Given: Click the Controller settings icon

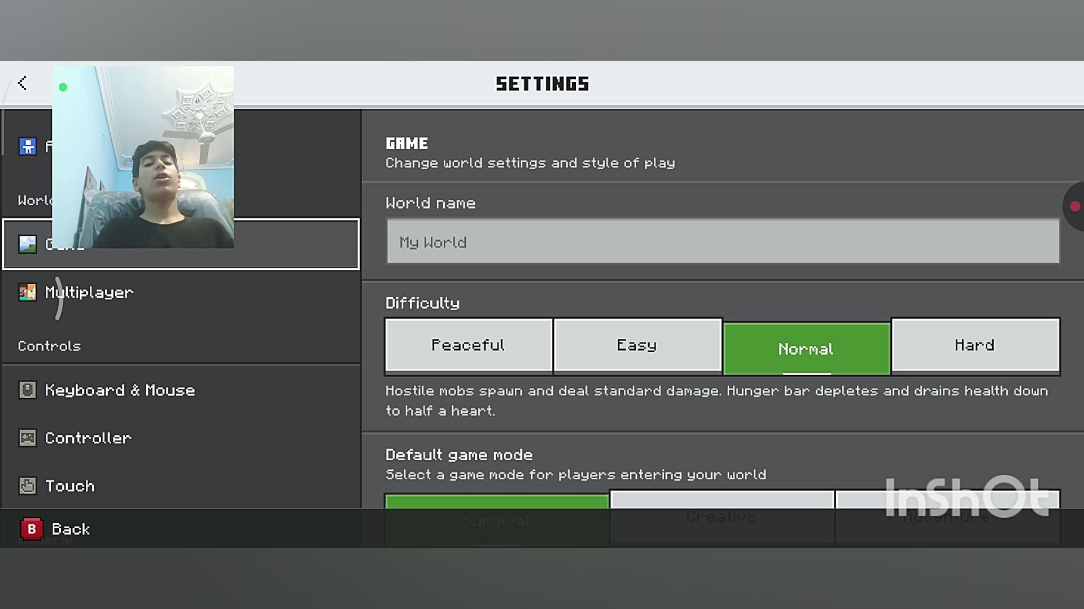Looking at the screenshot, I should [x=27, y=438].
